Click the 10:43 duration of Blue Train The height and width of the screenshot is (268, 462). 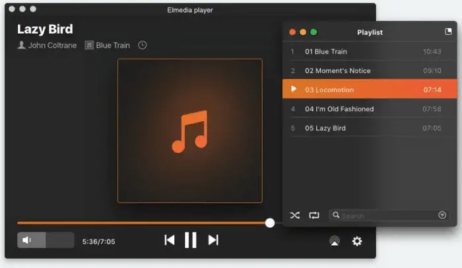pyautogui.click(x=432, y=51)
